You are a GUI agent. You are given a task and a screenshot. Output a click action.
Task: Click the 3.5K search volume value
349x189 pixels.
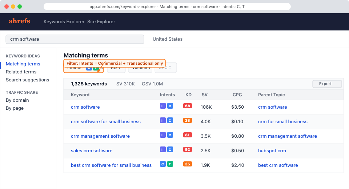(x=206, y=136)
